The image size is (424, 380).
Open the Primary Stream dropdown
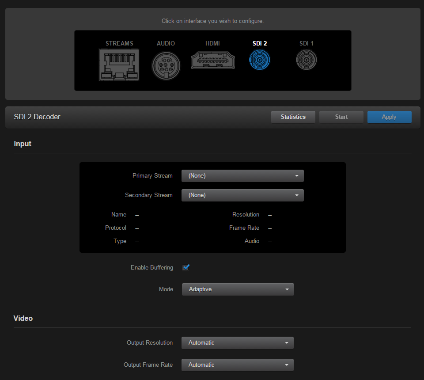[242, 175]
